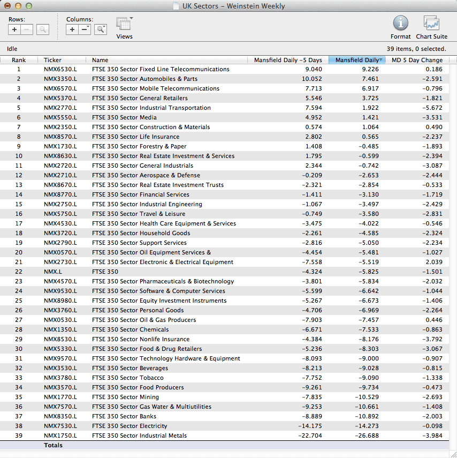Sort by Mansfield Daily -5 Days column
457x458 pixels.
[288, 60]
